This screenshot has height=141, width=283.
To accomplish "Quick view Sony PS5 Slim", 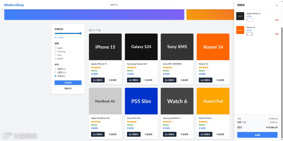I will click(149, 134).
